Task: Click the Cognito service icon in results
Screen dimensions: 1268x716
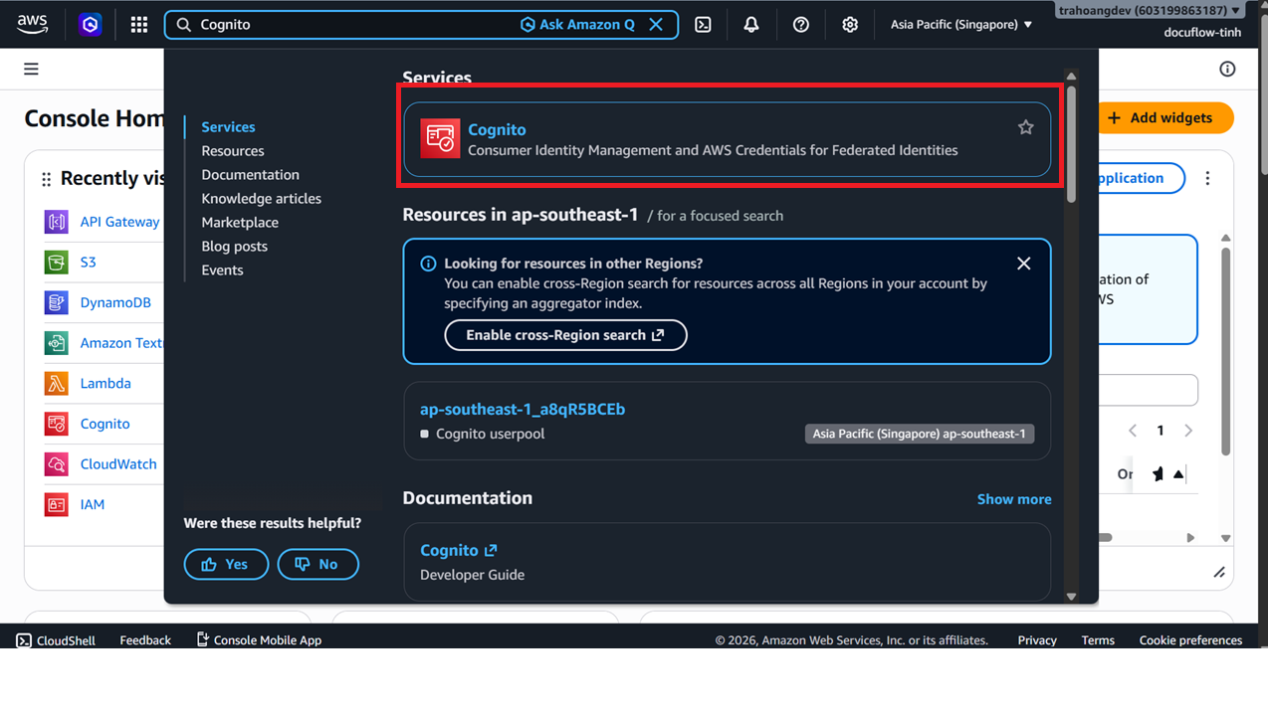Action: point(440,139)
